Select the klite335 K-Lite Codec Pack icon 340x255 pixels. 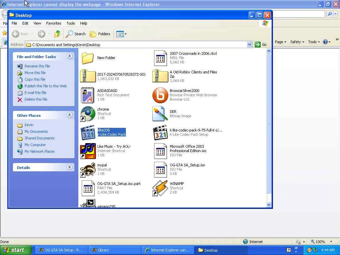tap(88, 132)
